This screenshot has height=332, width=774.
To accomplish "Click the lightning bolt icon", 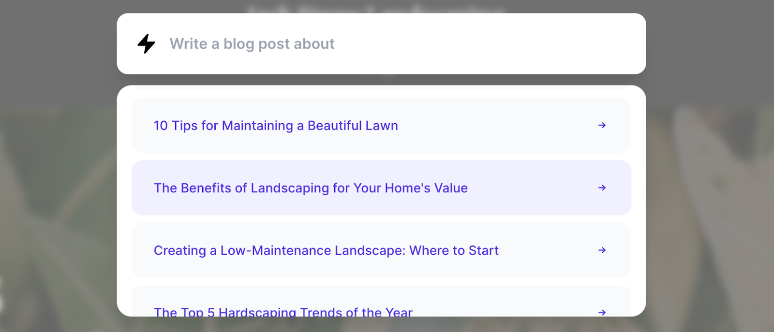I will pyautogui.click(x=146, y=43).
